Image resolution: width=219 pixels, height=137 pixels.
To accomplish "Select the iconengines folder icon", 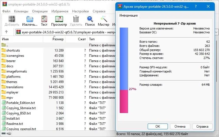I will (x=4, y=56).
